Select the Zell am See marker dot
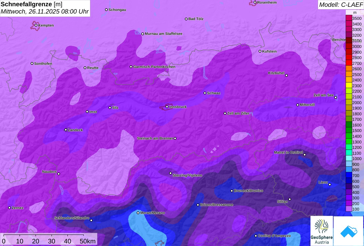364x246 pixels. click(x=336, y=98)
